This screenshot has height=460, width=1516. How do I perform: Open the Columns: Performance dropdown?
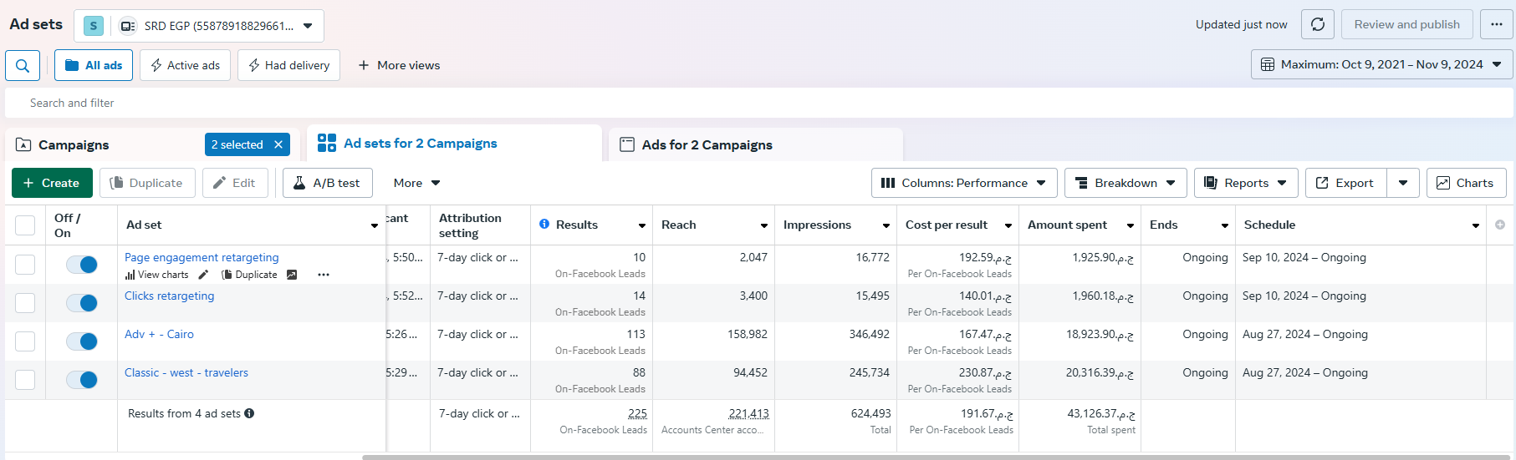(963, 183)
